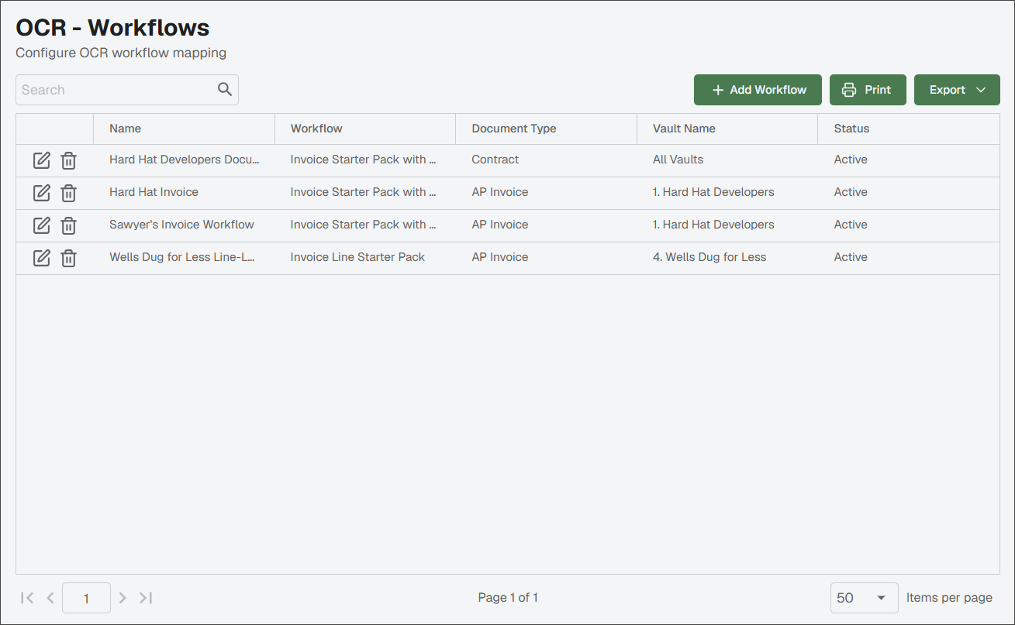Sort by the Document Type column header
1015x625 pixels.
point(514,129)
